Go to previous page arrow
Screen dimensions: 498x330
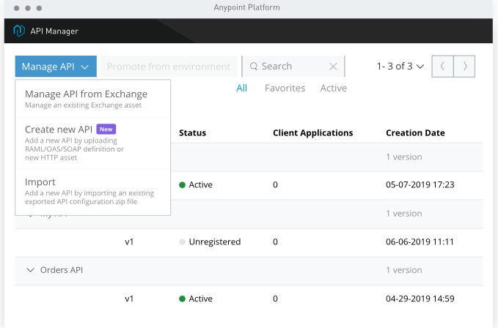pyautogui.click(x=442, y=66)
